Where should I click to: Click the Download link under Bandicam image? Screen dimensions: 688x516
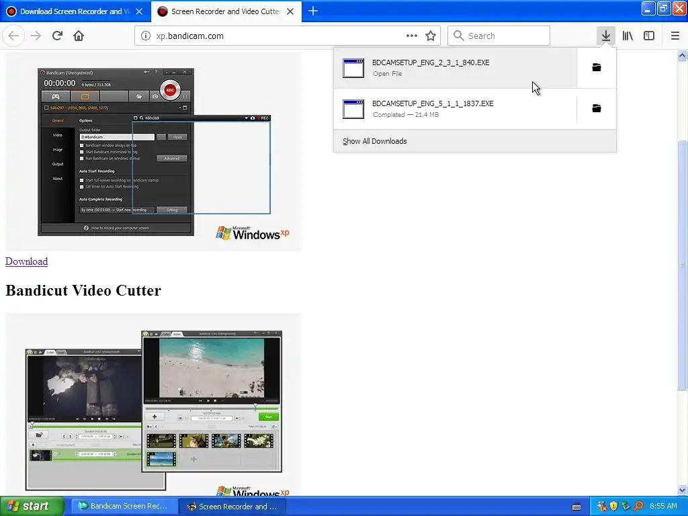pos(26,261)
